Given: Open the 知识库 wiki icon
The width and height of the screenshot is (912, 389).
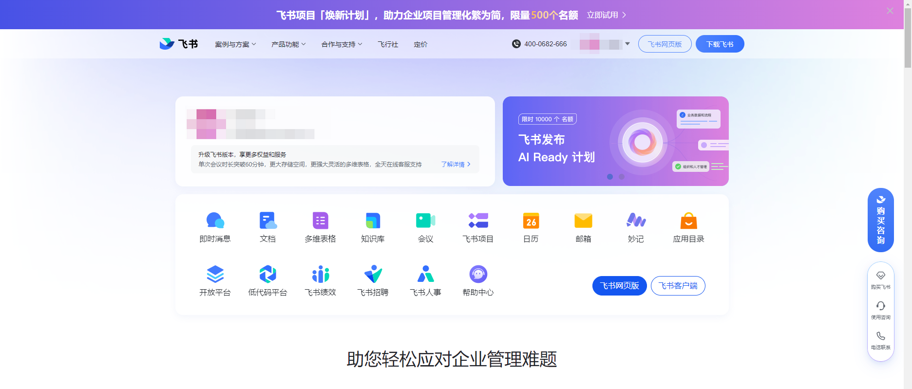Looking at the screenshot, I should pos(373,221).
